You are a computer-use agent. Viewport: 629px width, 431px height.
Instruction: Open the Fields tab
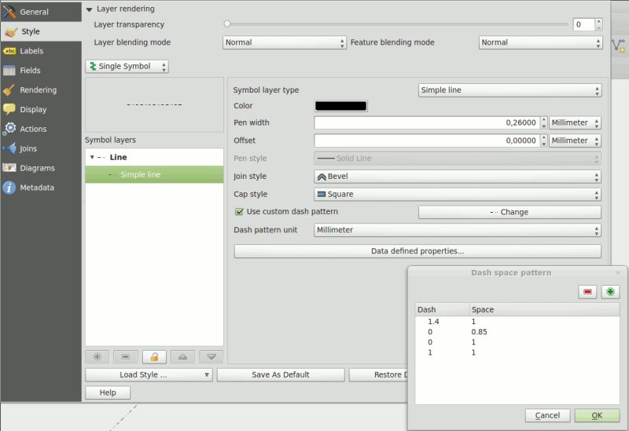click(x=41, y=71)
